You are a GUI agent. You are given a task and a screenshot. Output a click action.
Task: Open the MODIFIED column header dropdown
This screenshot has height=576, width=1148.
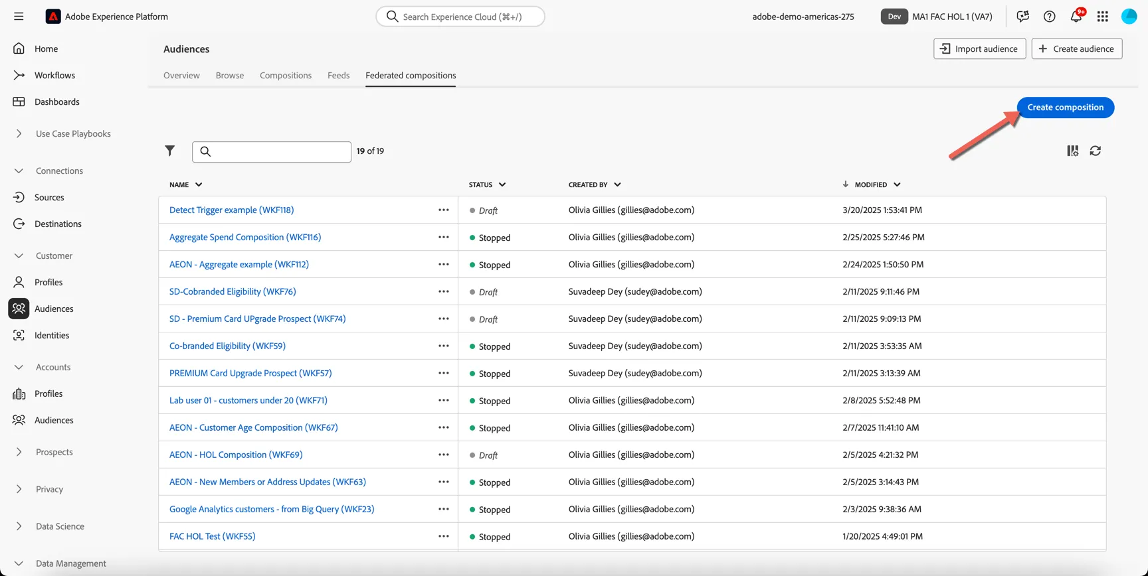tap(897, 184)
